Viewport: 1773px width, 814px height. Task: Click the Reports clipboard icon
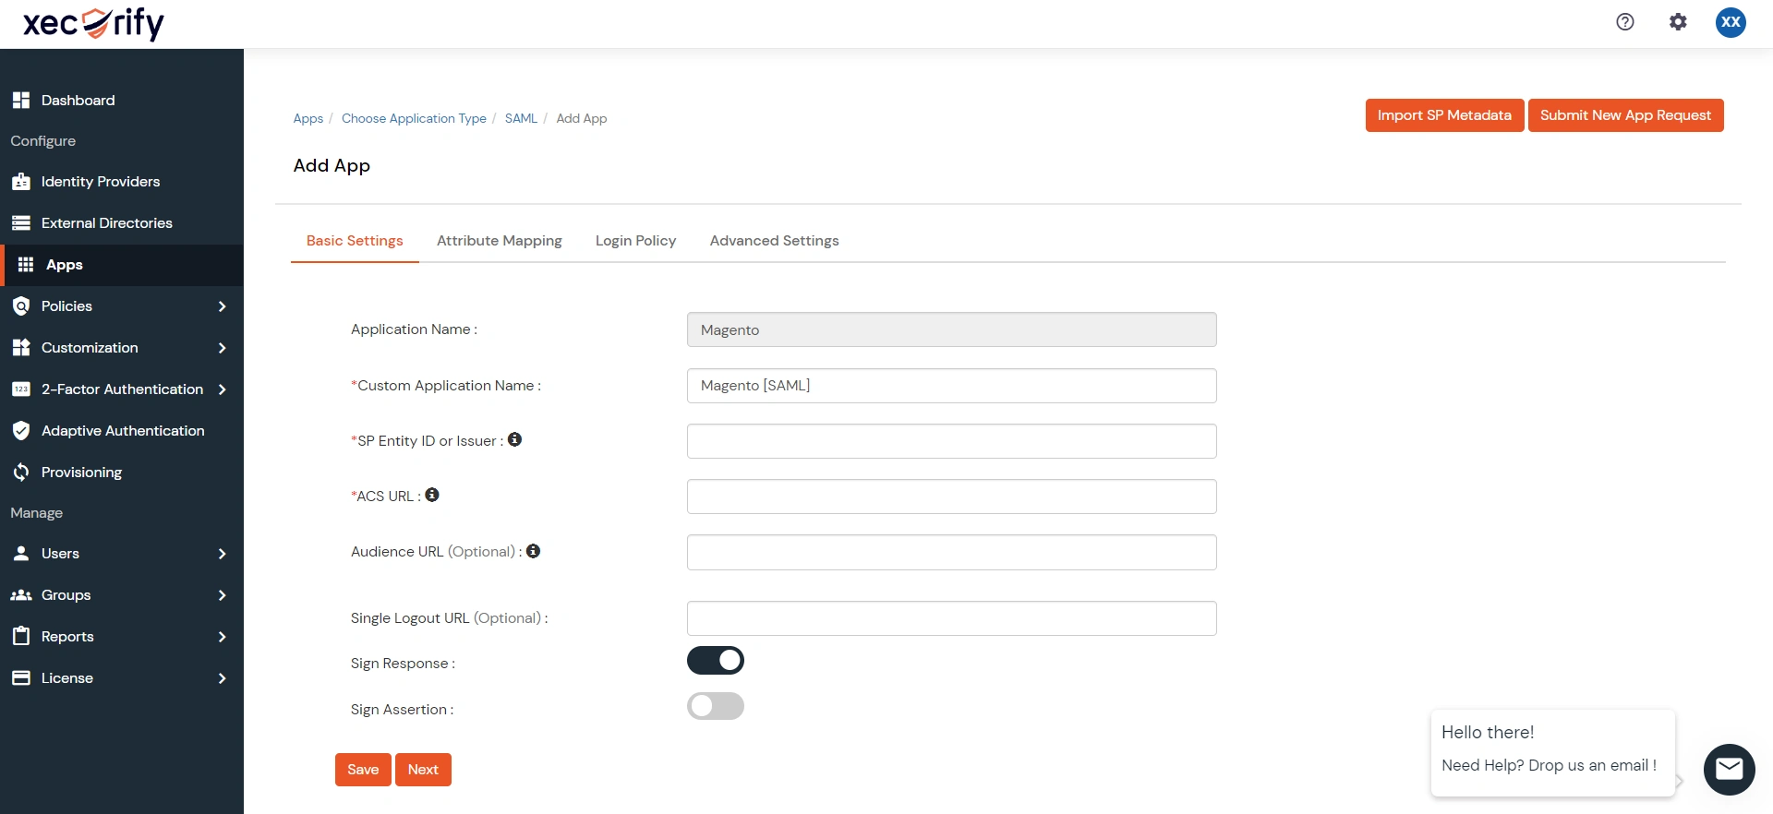(x=21, y=636)
